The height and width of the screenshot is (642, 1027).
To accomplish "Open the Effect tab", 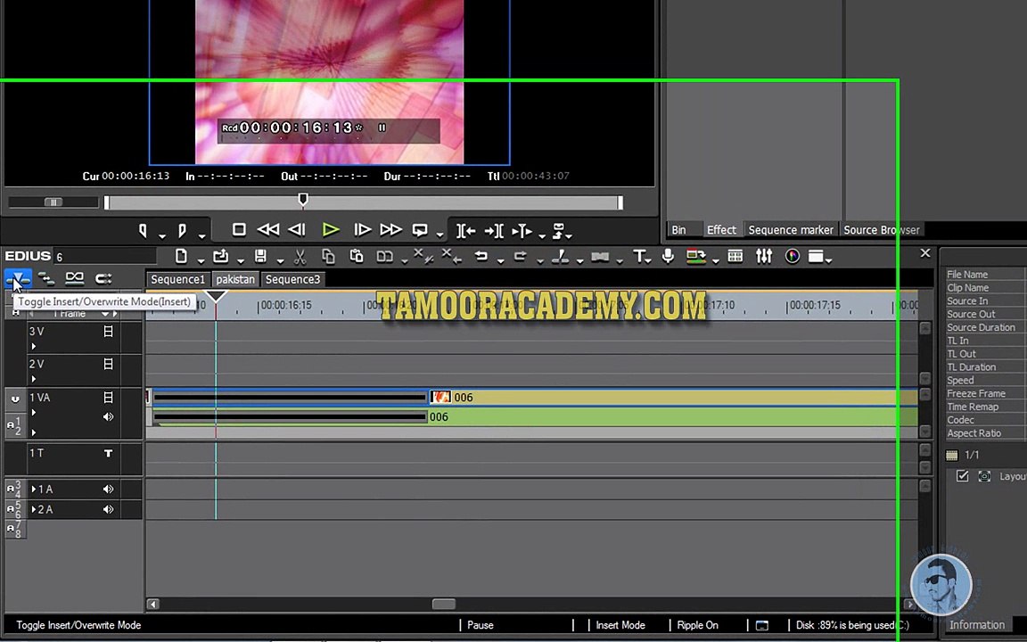I will [x=721, y=230].
